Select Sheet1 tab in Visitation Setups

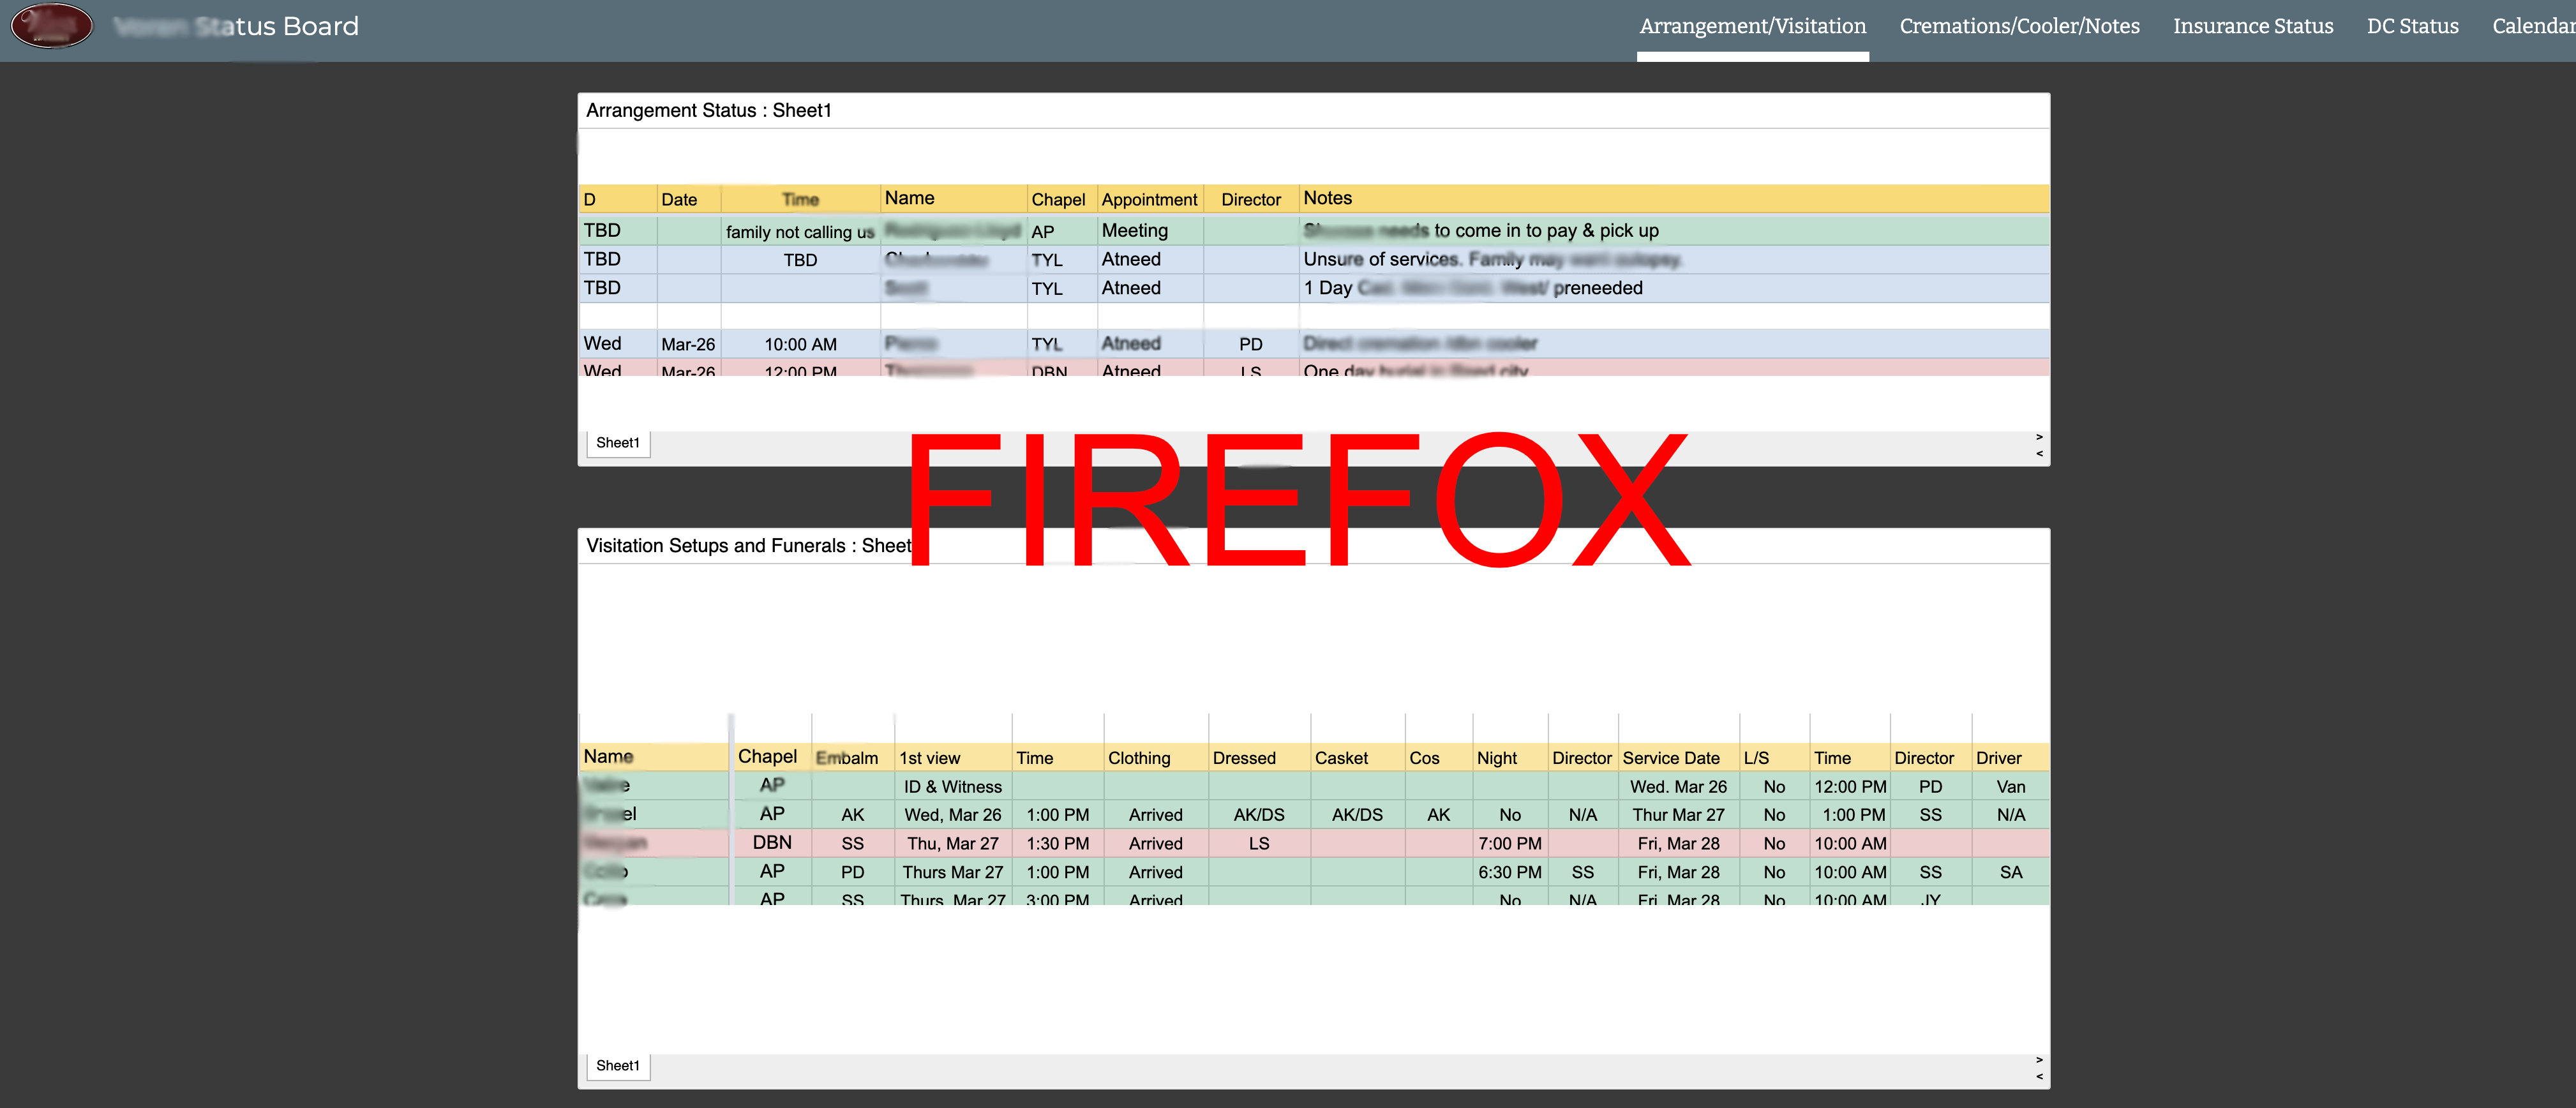(x=617, y=1066)
